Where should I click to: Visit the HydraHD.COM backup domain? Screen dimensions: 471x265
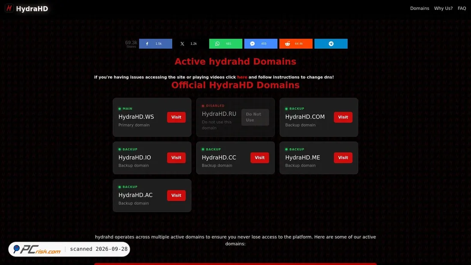(x=343, y=117)
